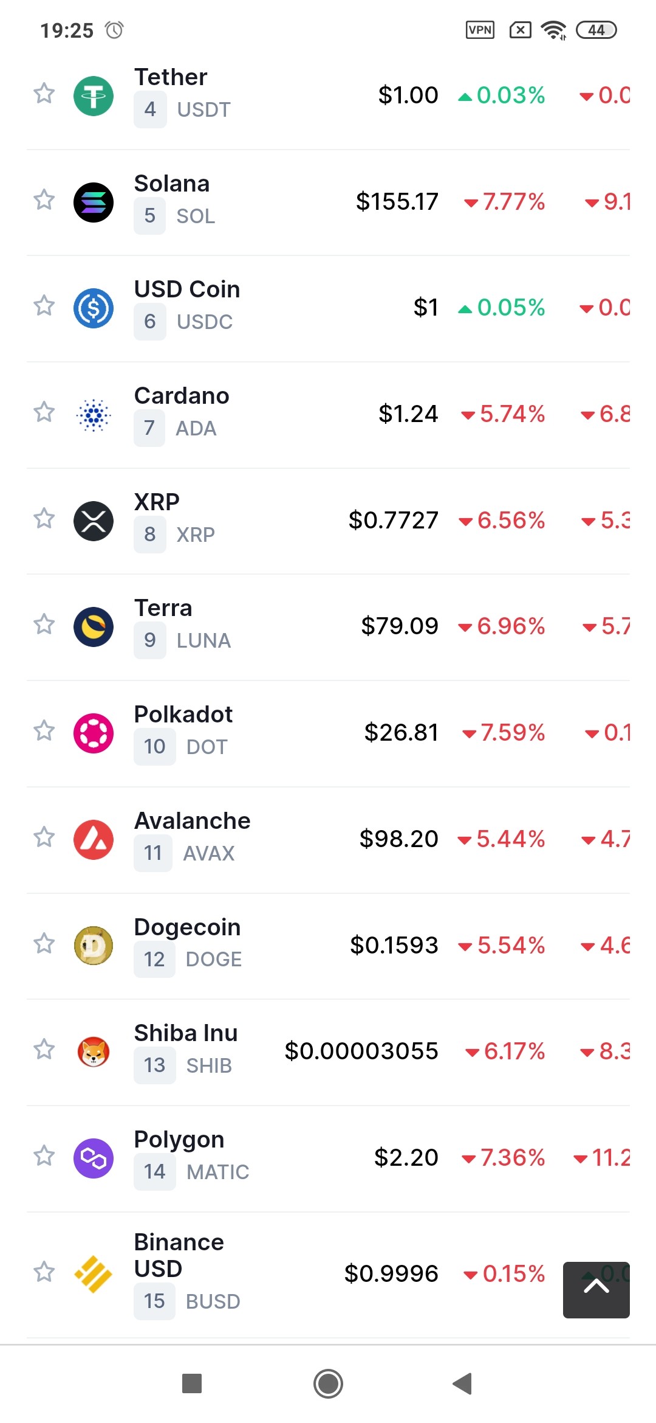The image size is (656, 1423).
Task: Star Tether as a favorite
Action: pyautogui.click(x=44, y=94)
